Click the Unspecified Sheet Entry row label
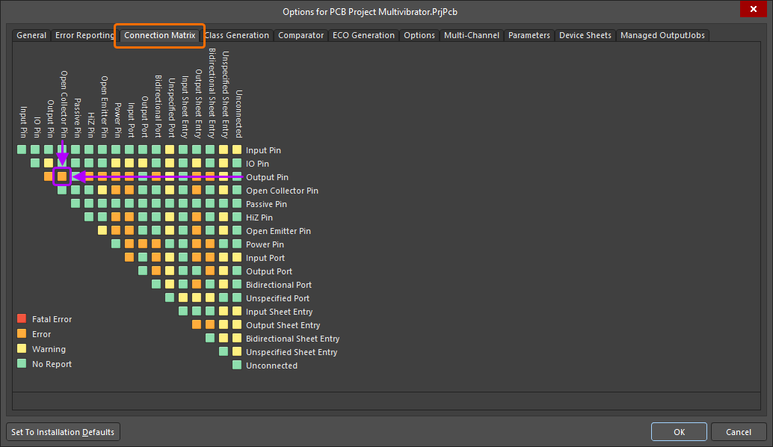This screenshot has width=773, height=447. pyautogui.click(x=292, y=352)
